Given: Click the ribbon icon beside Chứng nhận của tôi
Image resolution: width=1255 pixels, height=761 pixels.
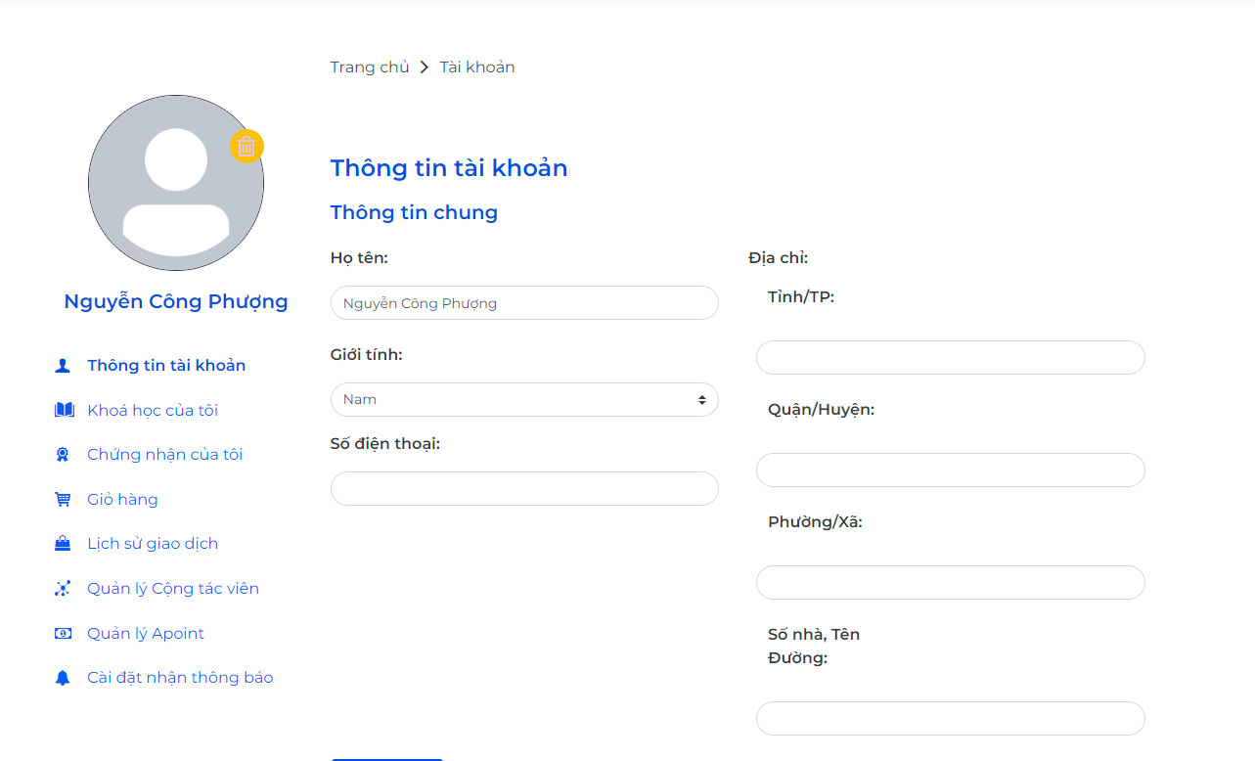Looking at the screenshot, I should pyautogui.click(x=63, y=455).
